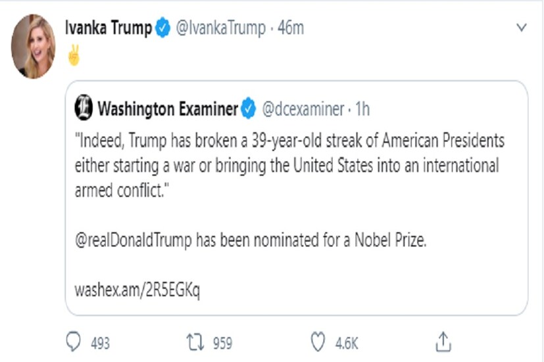This screenshot has width=544, height=362.
Task: Click Ivanka Trump's blue verified badge
Action: point(162,28)
